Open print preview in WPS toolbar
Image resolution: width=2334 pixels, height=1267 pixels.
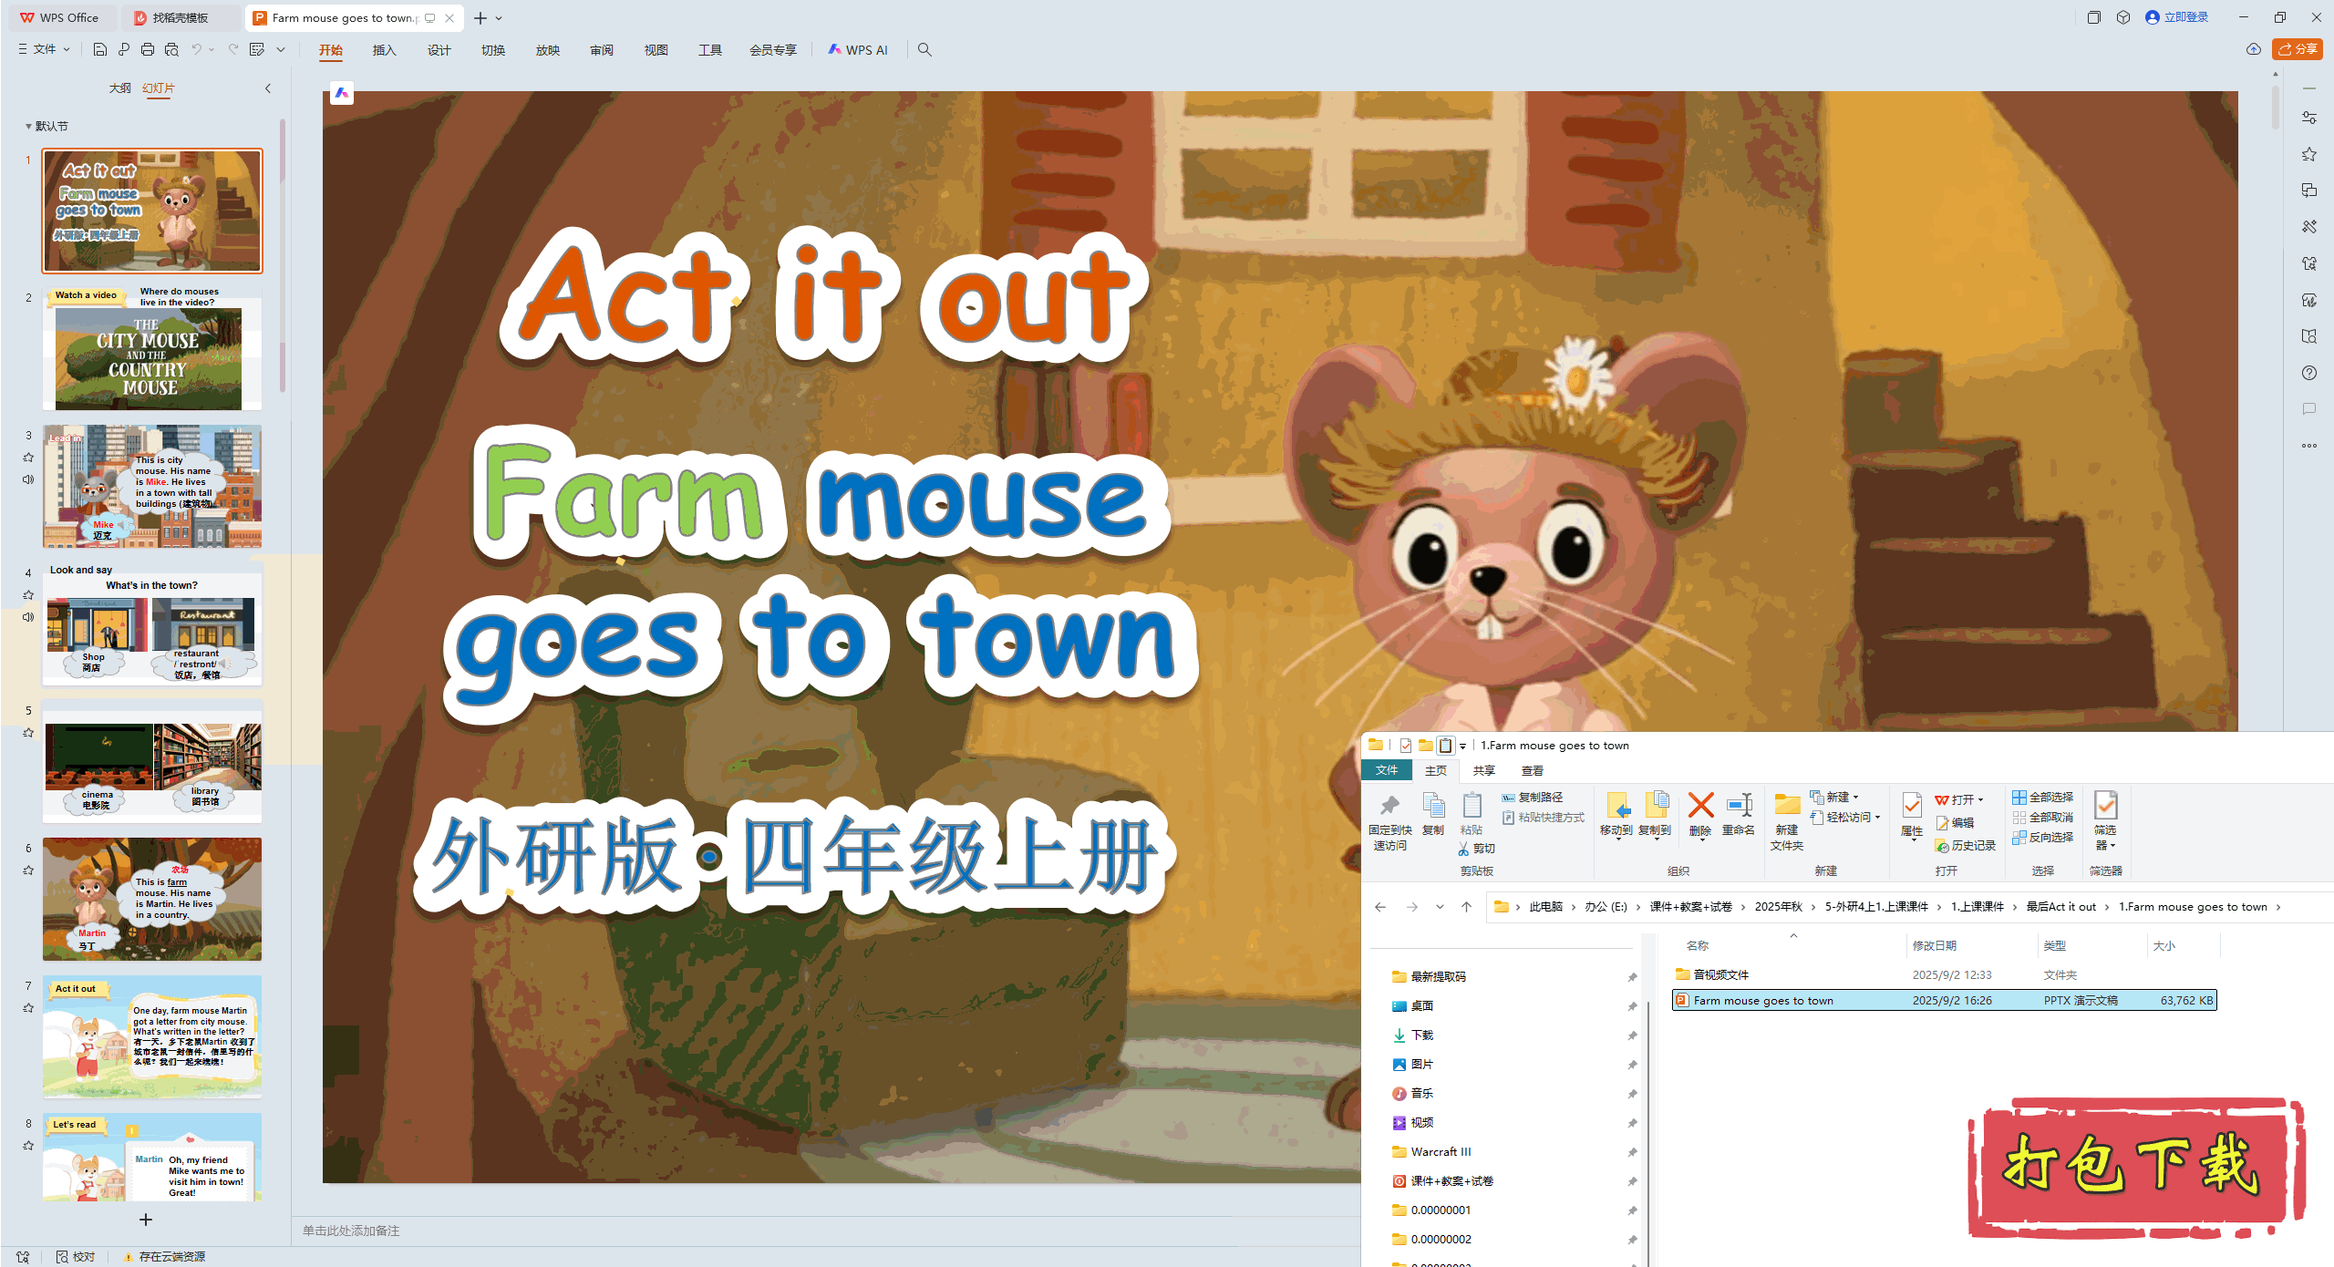[x=171, y=50]
